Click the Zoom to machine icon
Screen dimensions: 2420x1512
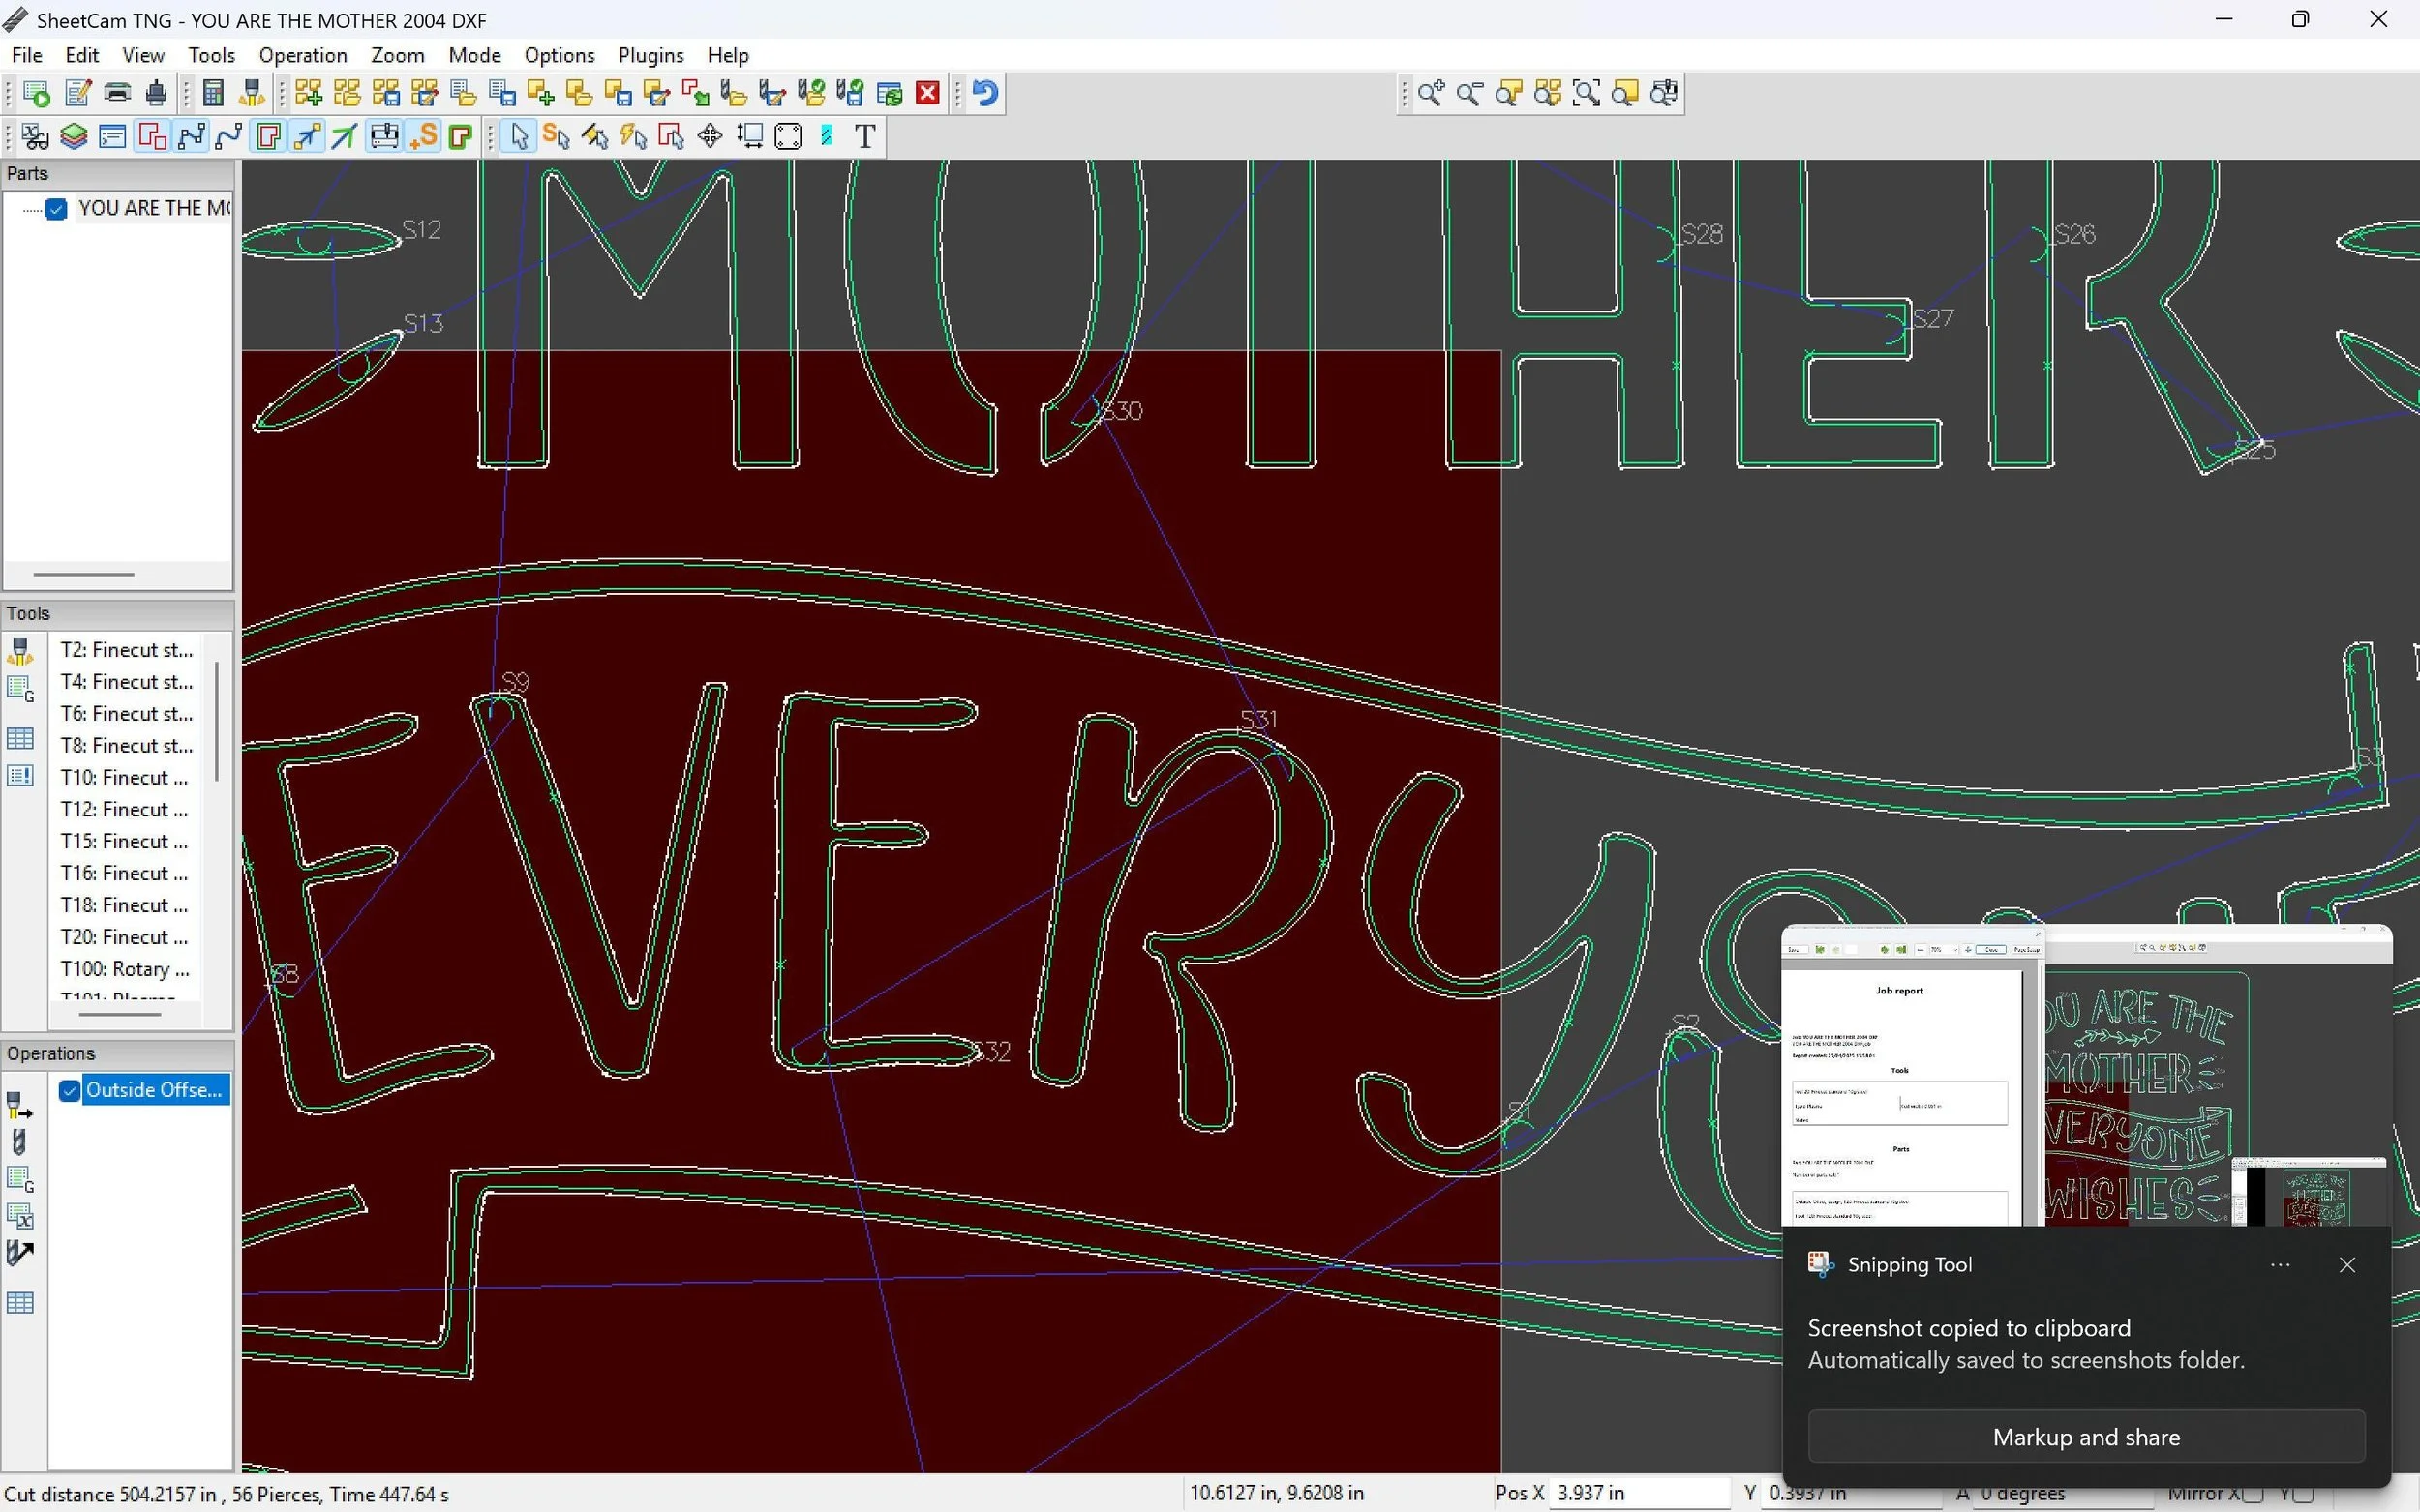[1664, 93]
